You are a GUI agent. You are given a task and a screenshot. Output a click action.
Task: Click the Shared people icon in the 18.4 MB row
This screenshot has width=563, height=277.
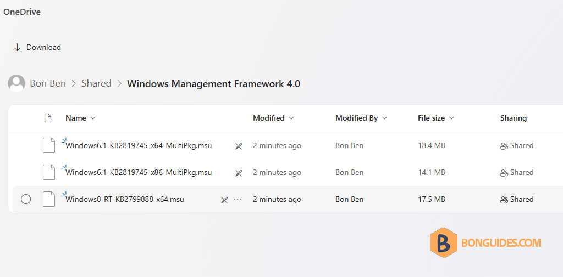click(x=504, y=146)
